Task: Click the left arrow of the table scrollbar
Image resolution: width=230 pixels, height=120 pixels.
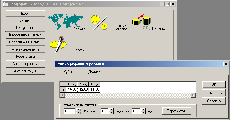Action: point(62,95)
